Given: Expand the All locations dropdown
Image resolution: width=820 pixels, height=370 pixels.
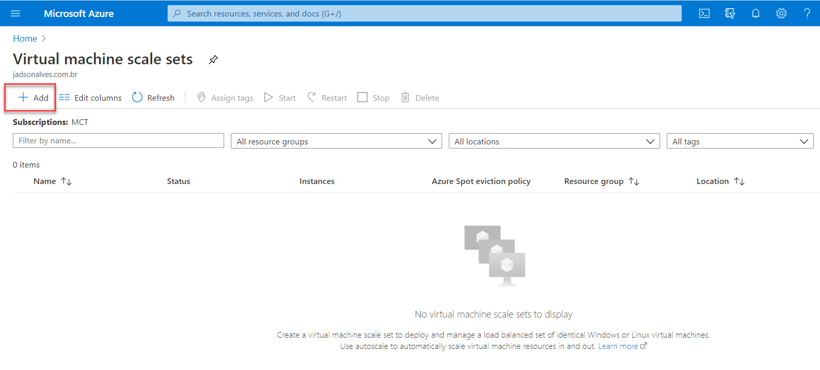Looking at the screenshot, I should 554,141.
